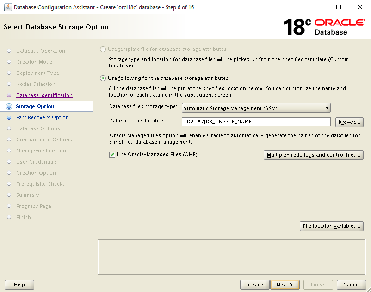Proceed with the Next button
Viewport: 371px width, 292px height.
click(285, 285)
